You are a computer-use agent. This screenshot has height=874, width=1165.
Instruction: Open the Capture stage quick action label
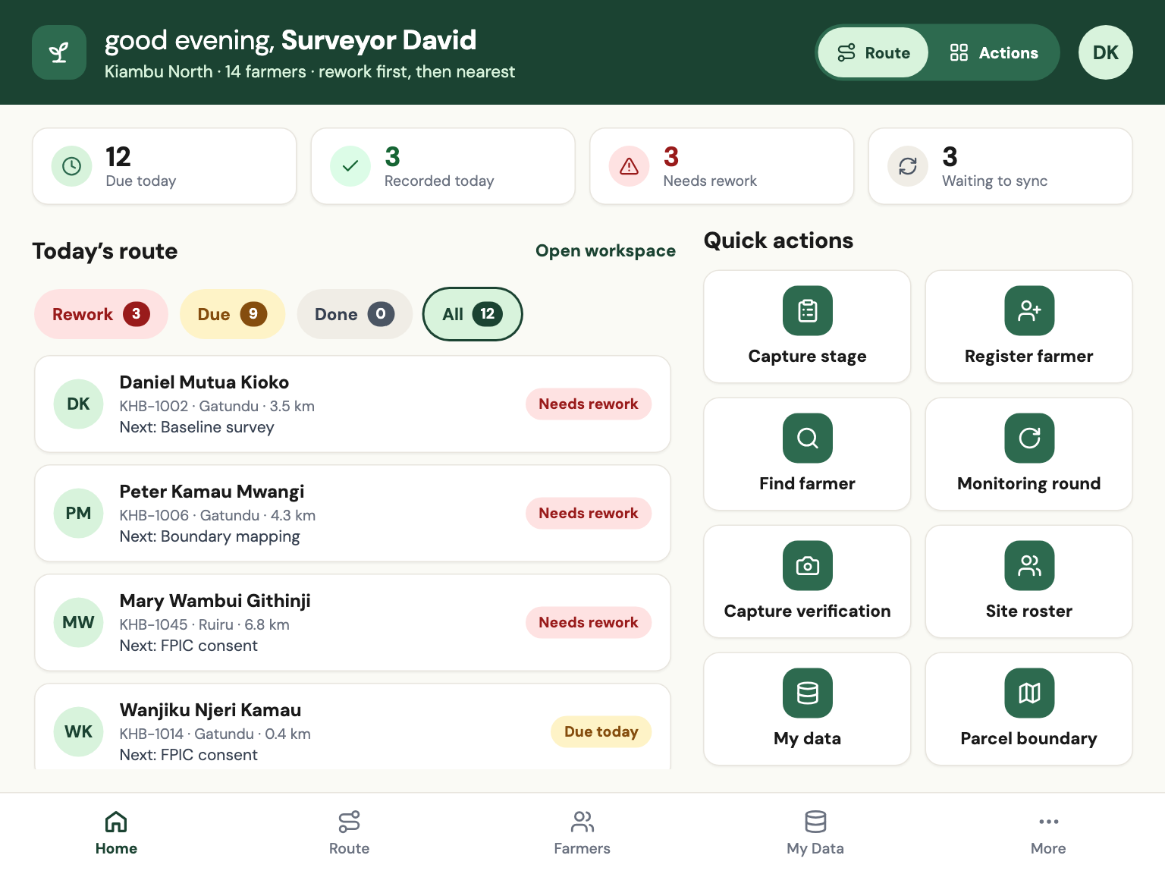807,357
